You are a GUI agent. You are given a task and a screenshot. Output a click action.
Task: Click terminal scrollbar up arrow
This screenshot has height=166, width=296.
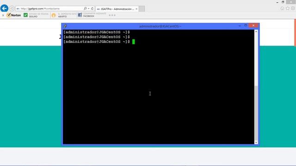[256, 32]
